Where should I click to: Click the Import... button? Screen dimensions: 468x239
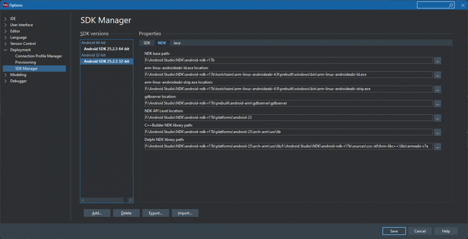185,213
